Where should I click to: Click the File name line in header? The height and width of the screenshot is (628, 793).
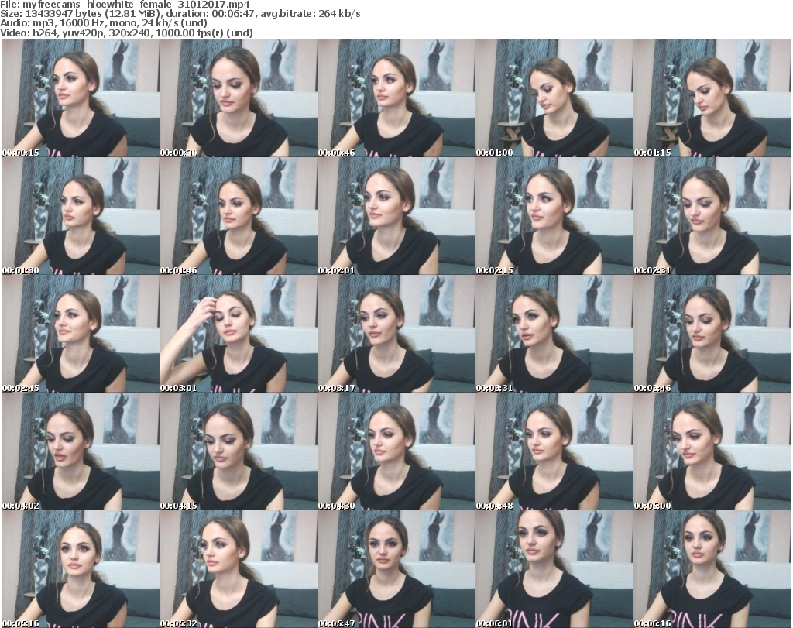(125, 5)
